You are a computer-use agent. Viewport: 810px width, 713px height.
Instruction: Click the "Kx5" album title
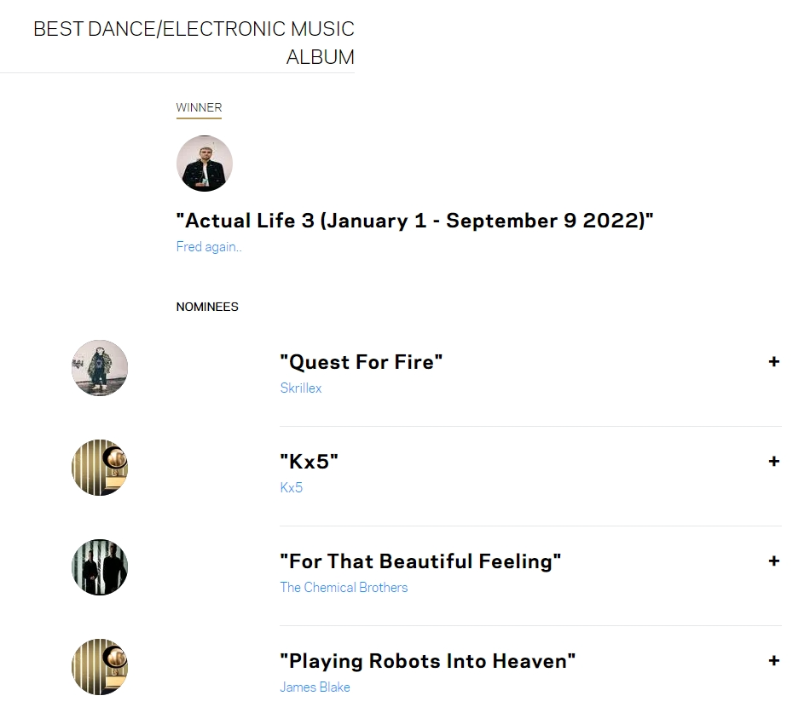[x=309, y=462]
